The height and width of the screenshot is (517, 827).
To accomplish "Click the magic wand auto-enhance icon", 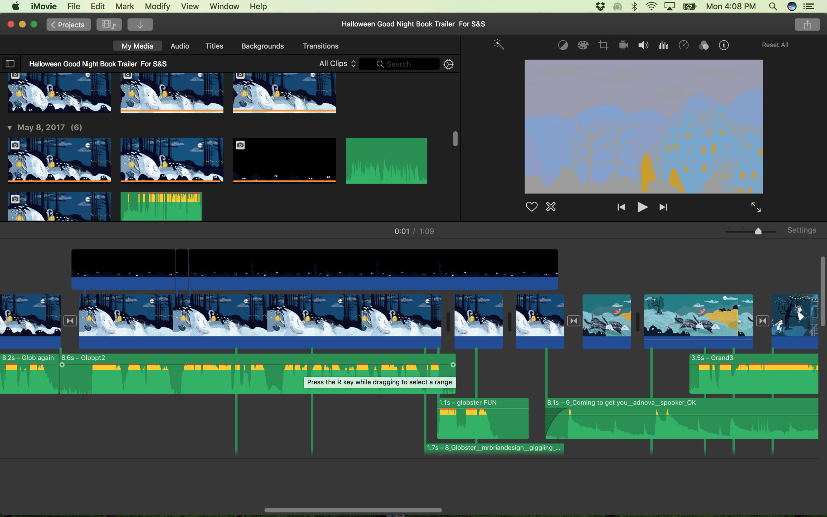I will pos(499,45).
